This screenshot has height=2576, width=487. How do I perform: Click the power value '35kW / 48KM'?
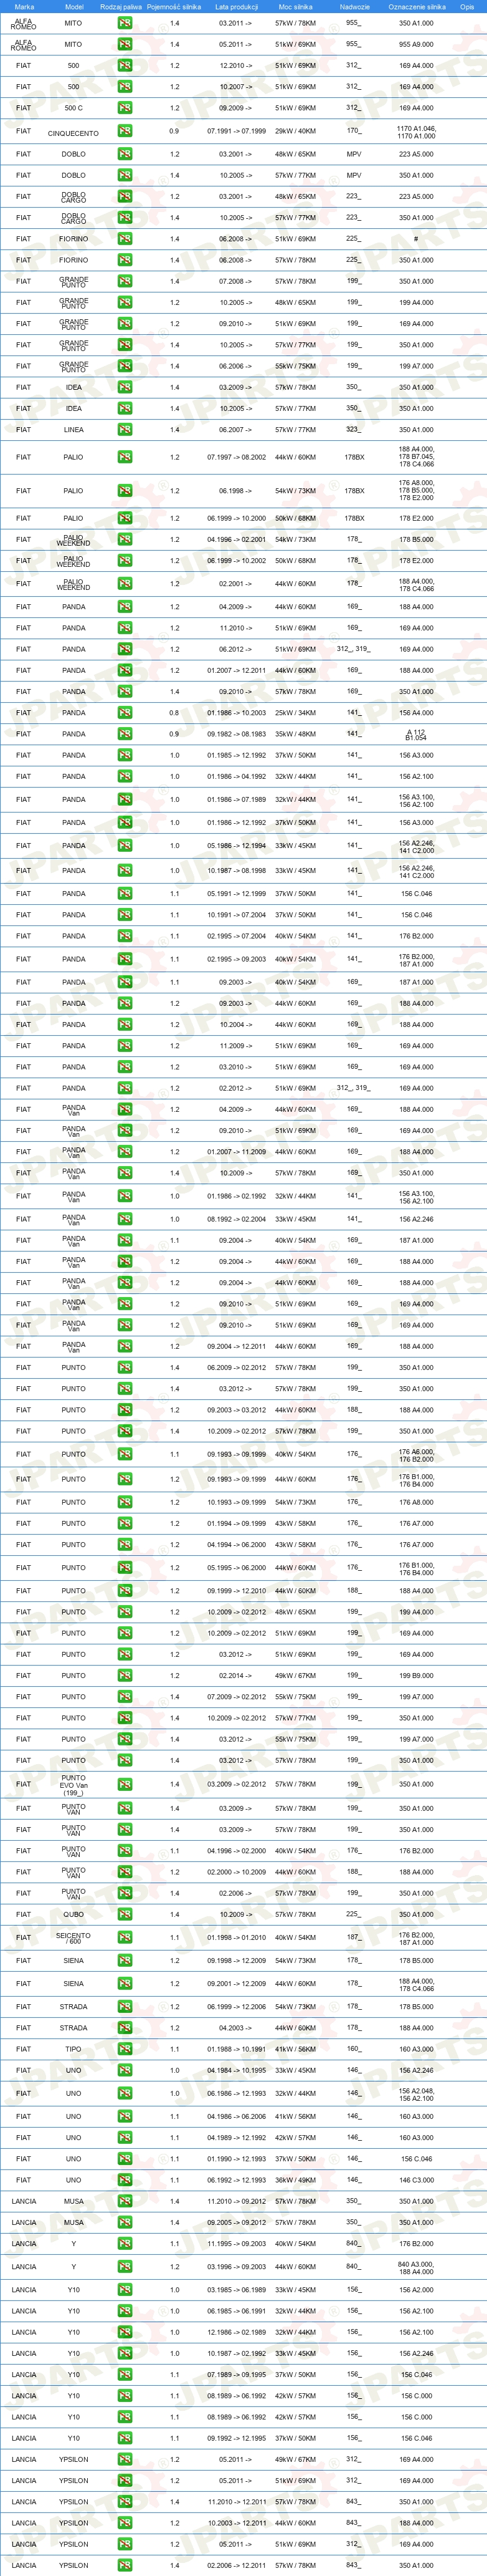point(295,734)
